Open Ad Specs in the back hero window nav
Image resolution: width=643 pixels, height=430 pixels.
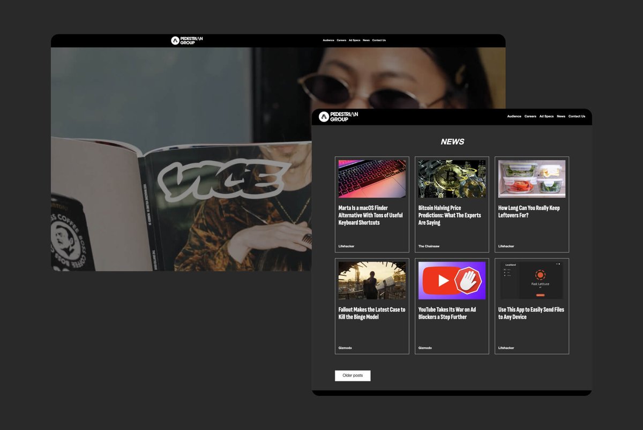tap(354, 40)
